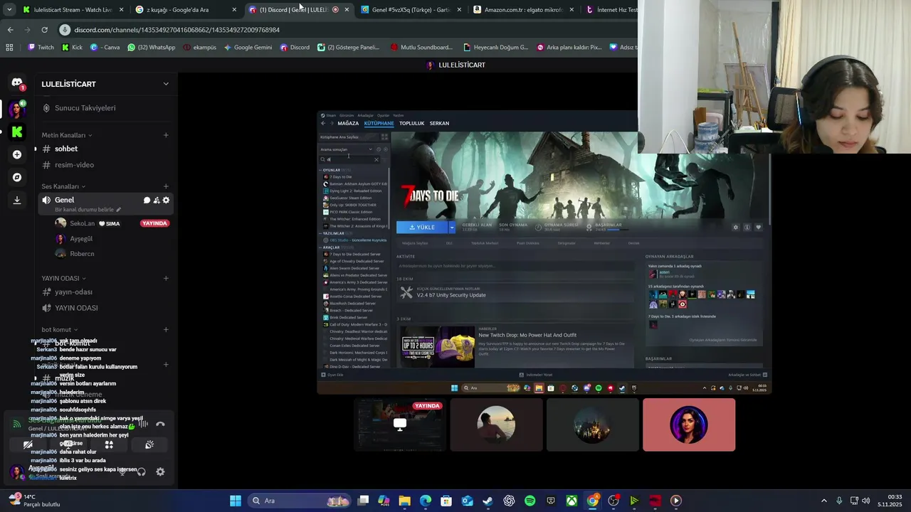This screenshot has height=512, width=911.
Task: Open the SERKAN profile tab in Steam
Action: pyautogui.click(x=439, y=123)
